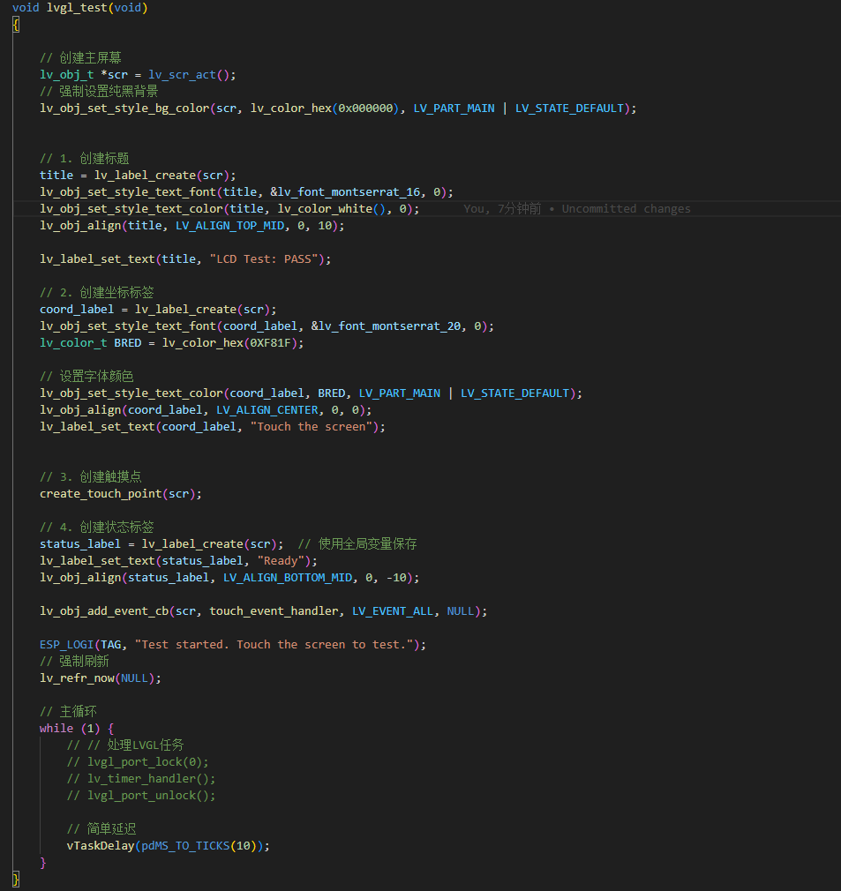841x891 pixels.
Task: Click the "LCD Test: PASS" string
Action: tap(264, 259)
